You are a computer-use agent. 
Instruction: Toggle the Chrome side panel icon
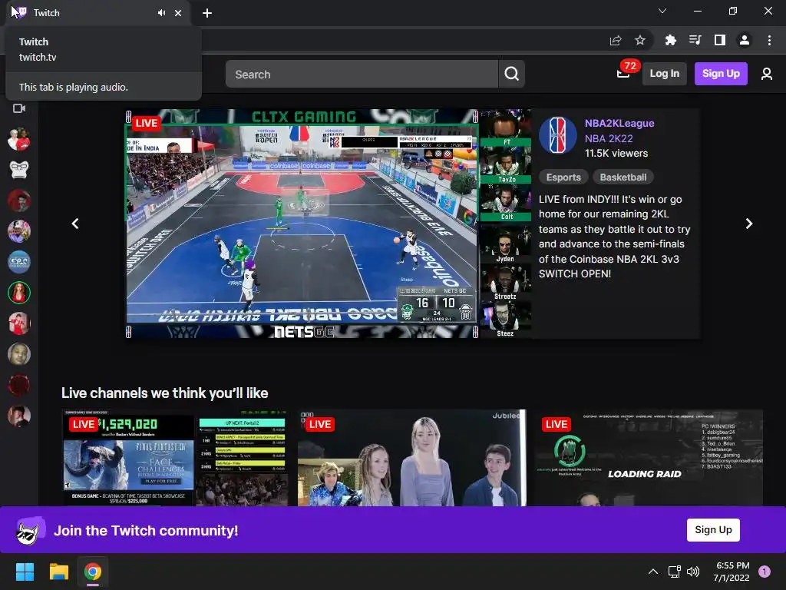[720, 40]
